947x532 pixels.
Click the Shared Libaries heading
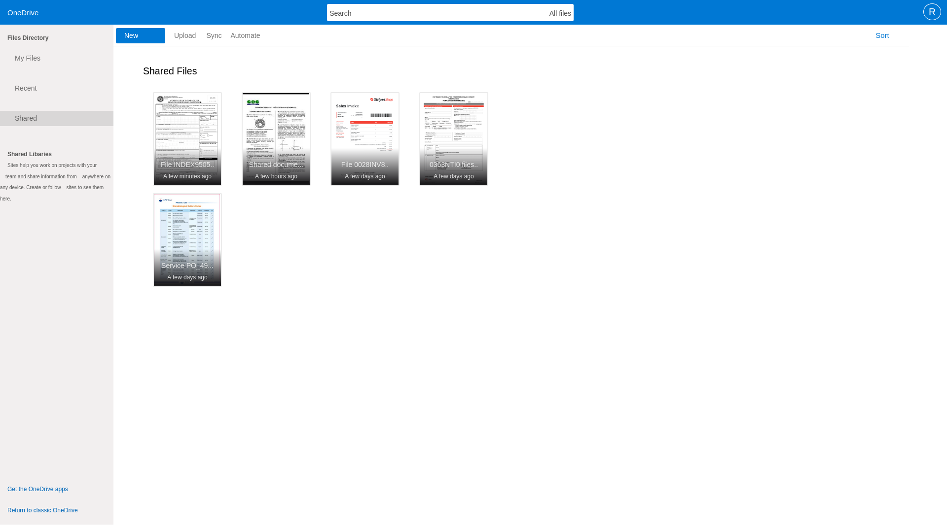pyautogui.click(x=30, y=154)
